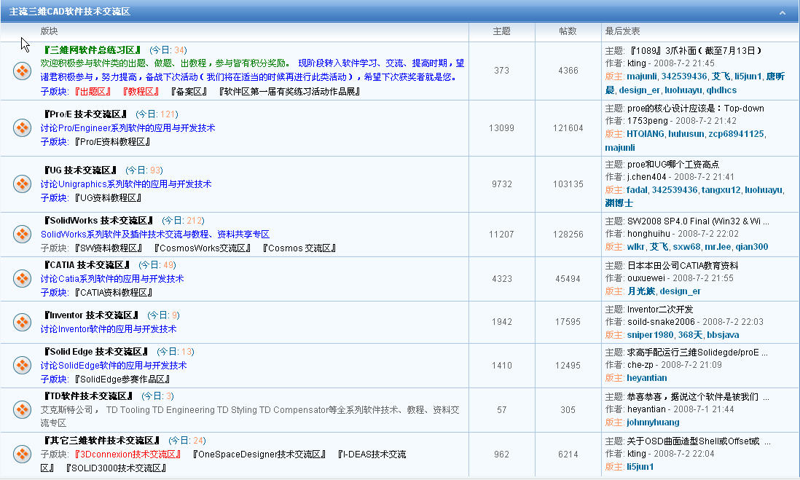
Task: Click the Pro/E post count 121604
Action: tap(568, 128)
